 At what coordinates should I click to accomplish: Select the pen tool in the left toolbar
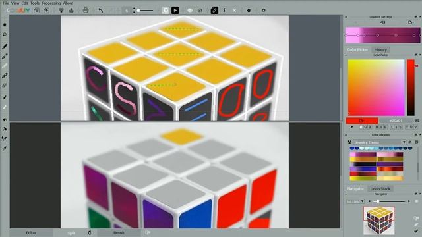click(5, 47)
